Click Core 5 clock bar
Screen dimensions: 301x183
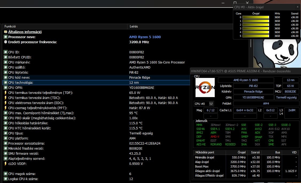(x=256, y=36)
